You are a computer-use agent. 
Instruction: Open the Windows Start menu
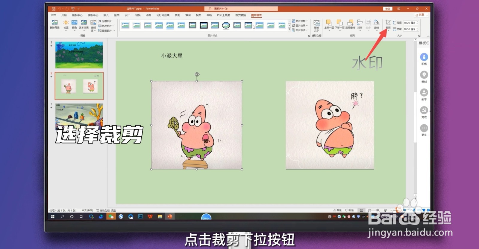[x=53, y=217]
